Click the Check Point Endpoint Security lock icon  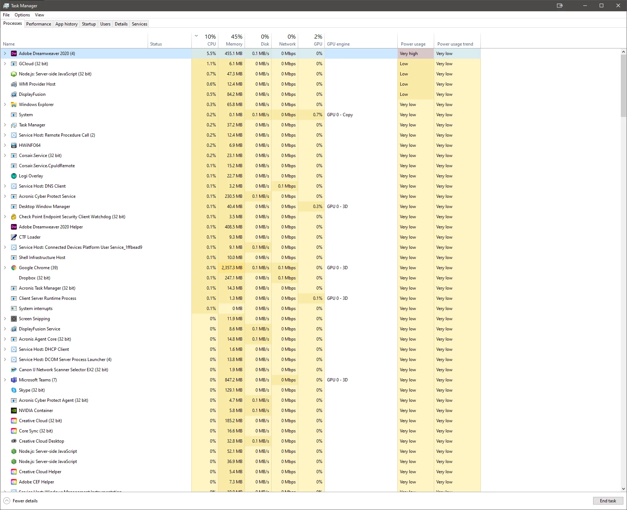(x=14, y=217)
